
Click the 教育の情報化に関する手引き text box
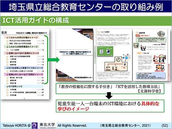point(110,89)
